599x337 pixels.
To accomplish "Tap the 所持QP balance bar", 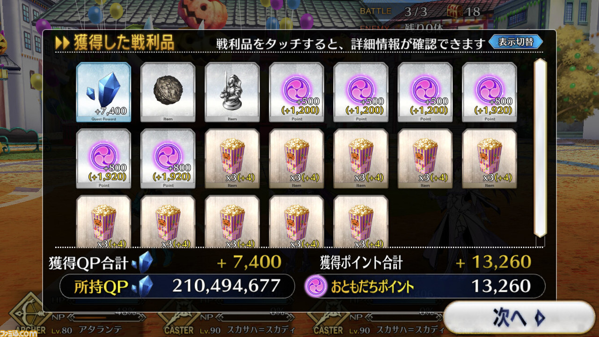I will [177, 286].
